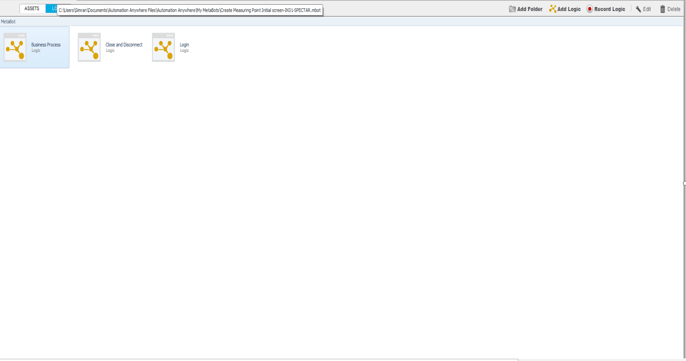Viewport: 686px width, 361px height.
Task: Click the red Record Logic circle icon
Action: pyautogui.click(x=589, y=9)
